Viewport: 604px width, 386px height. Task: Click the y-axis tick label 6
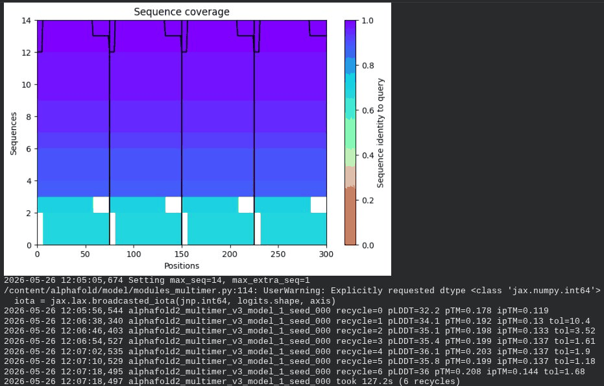click(29, 149)
